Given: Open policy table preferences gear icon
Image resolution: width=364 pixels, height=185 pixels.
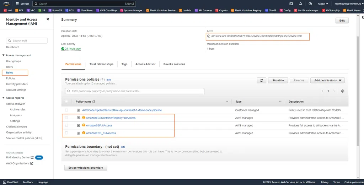Looking at the screenshot, I should pos(343,91).
